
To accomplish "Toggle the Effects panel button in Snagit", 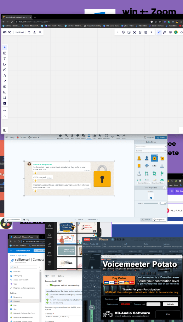I will [x=146, y=219].
